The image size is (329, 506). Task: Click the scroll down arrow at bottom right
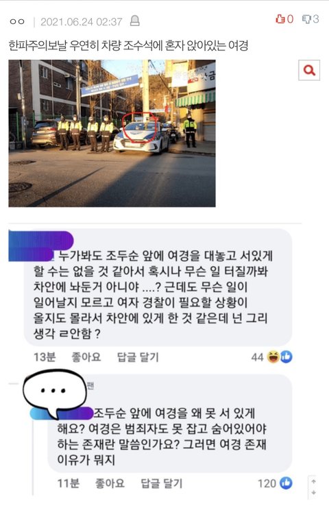314,493
